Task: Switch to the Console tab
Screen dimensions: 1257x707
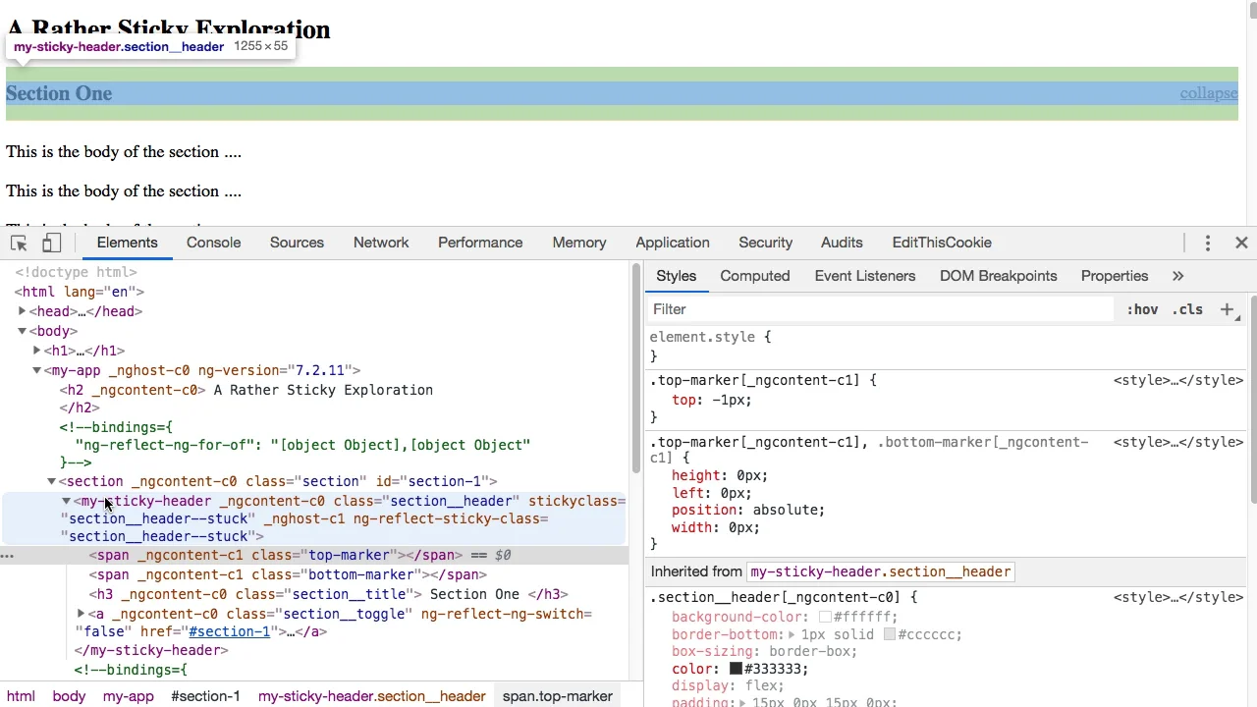Action: point(213,243)
